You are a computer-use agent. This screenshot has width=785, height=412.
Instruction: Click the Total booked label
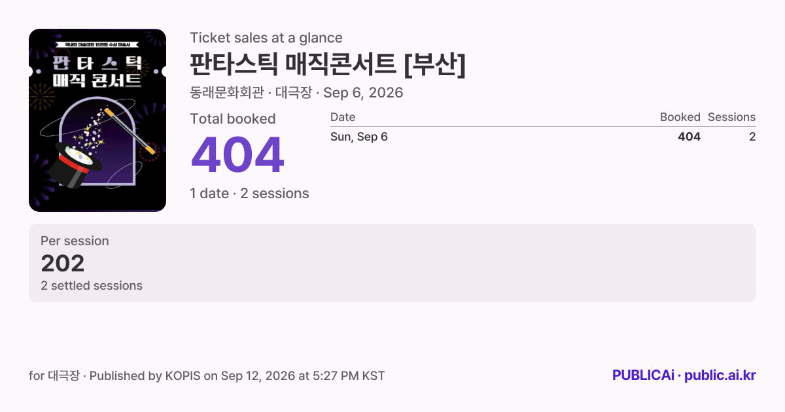[233, 119]
